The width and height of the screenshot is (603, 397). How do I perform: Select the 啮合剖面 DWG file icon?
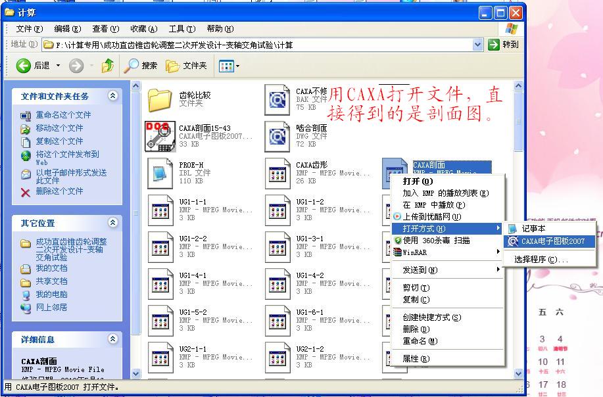coord(277,137)
